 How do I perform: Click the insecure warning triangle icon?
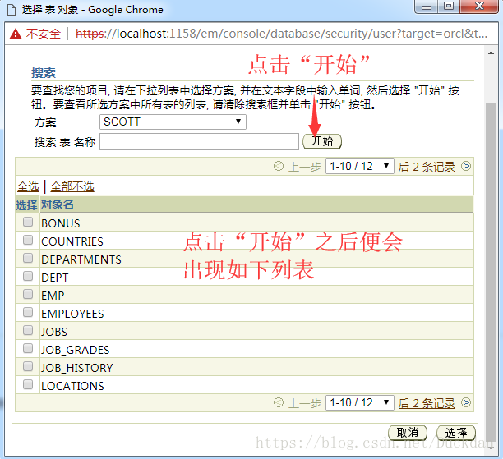[16, 34]
